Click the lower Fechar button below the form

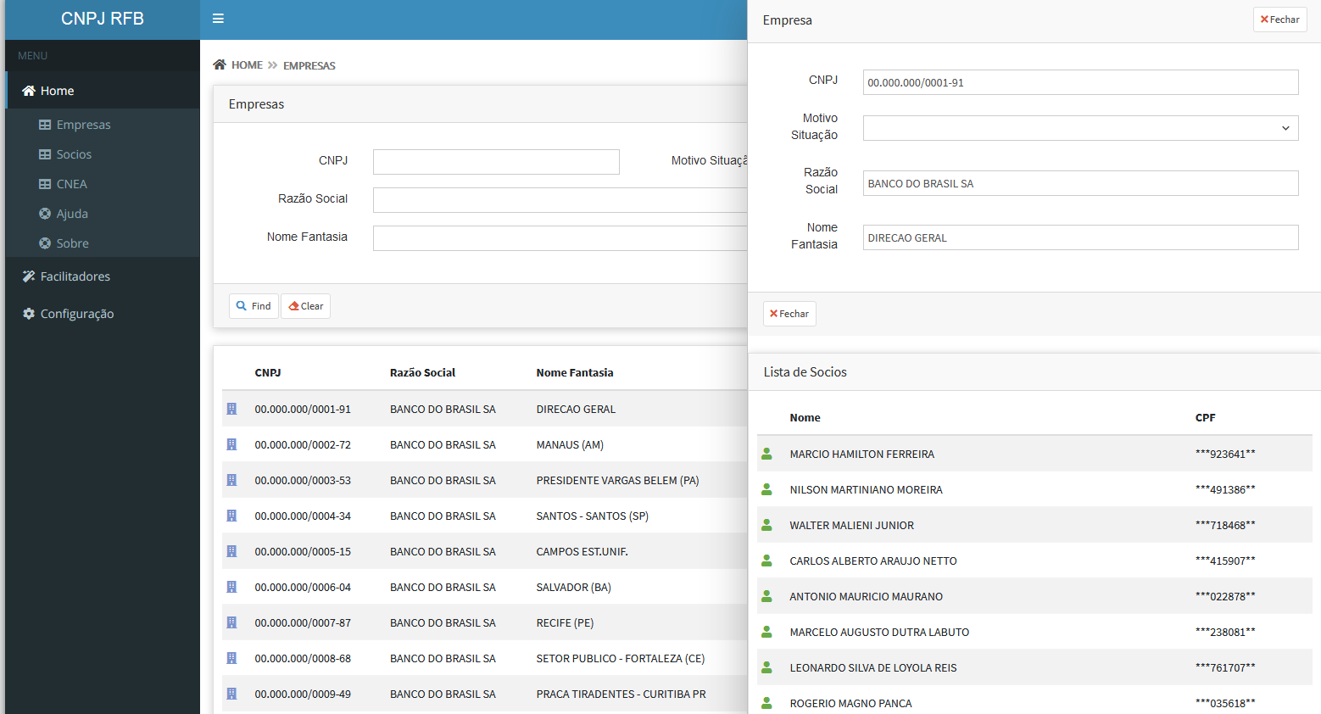pos(789,314)
